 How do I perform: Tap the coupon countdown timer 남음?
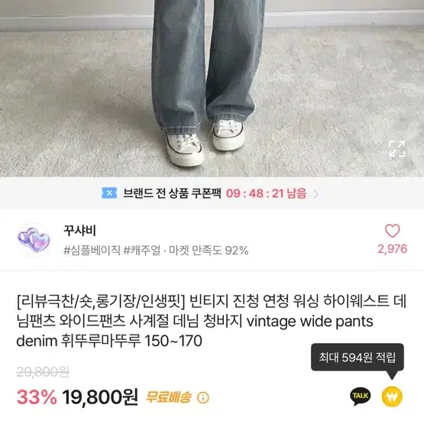click(266, 193)
